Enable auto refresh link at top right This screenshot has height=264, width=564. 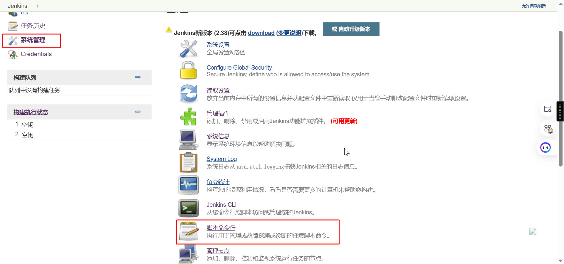click(x=533, y=6)
